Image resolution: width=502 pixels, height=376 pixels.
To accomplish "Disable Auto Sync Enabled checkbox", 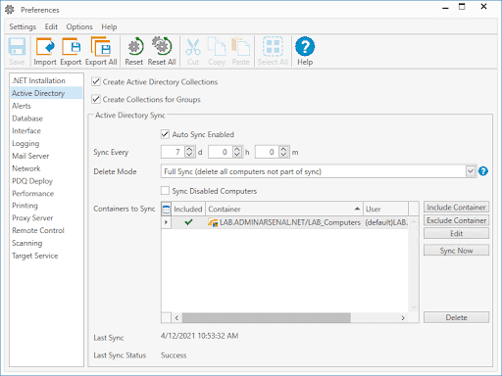I will click(165, 134).
